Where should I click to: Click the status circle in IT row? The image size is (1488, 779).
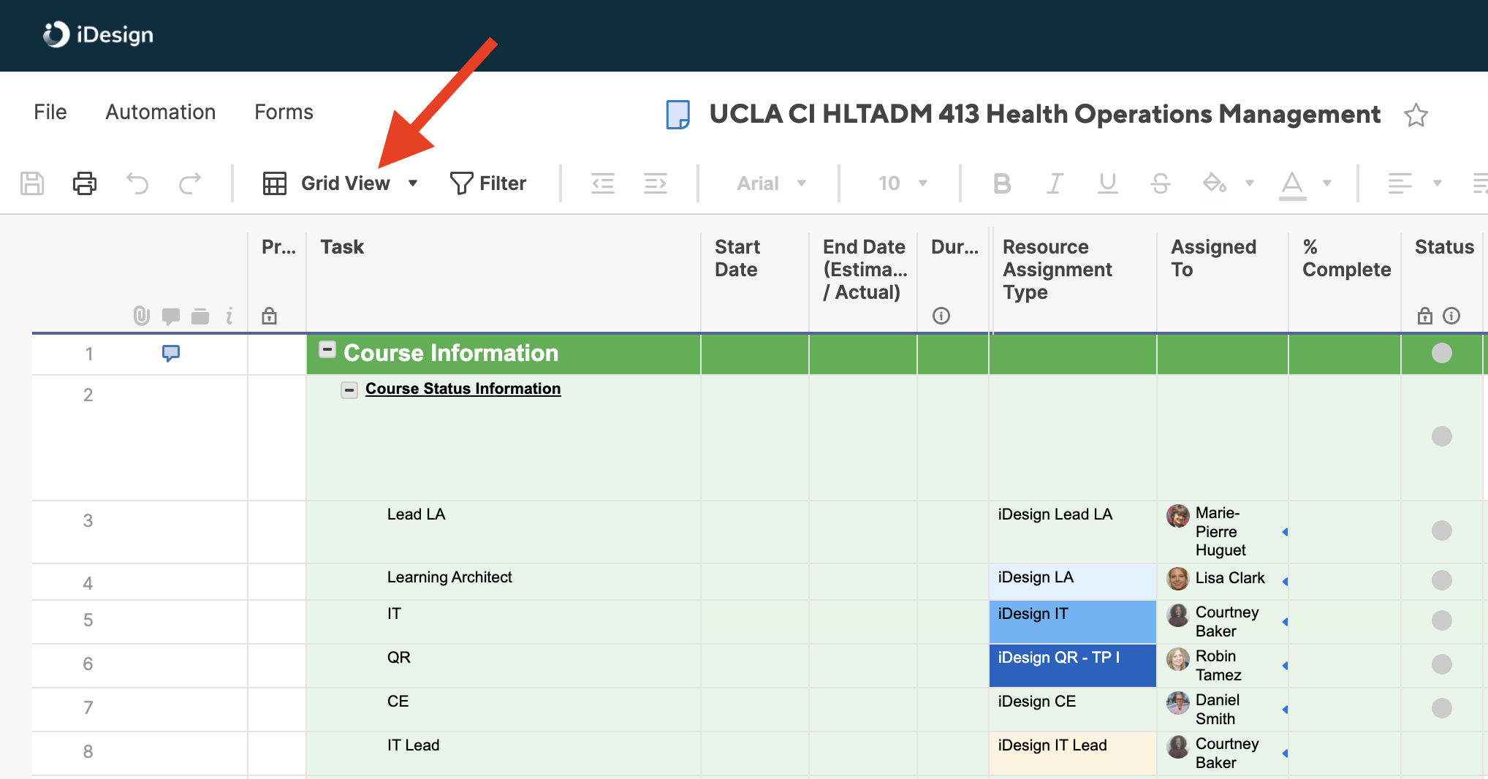[x=1441, y=620]
